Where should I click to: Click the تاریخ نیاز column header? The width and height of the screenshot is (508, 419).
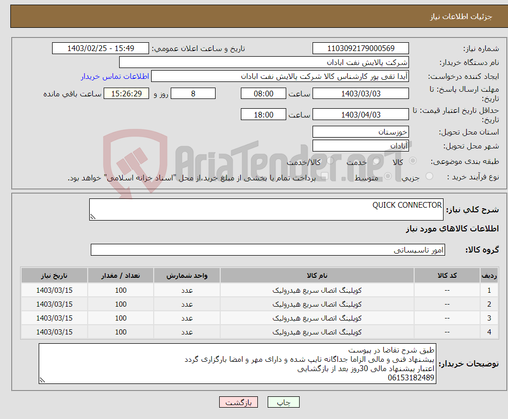point(54,276)
